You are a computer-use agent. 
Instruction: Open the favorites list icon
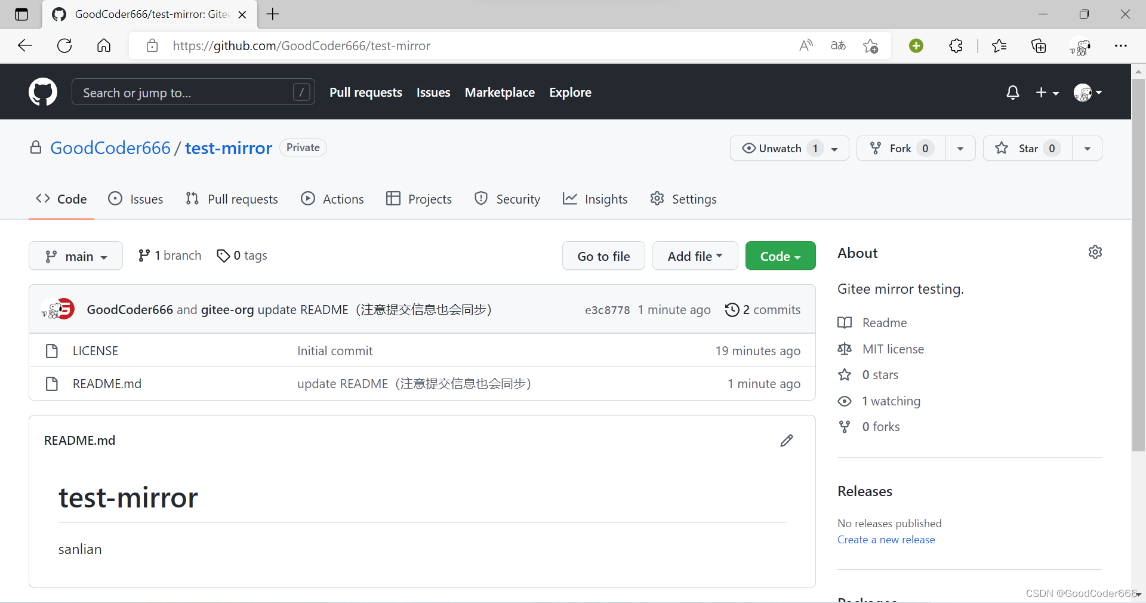[x=999, y=46]
